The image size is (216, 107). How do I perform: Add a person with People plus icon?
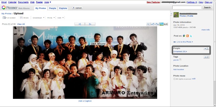[x=206, y=49]
